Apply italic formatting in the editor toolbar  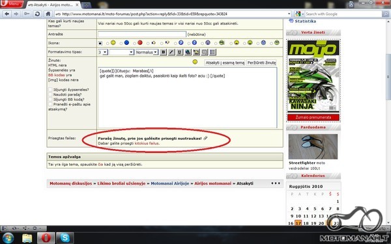pos(171,52)
